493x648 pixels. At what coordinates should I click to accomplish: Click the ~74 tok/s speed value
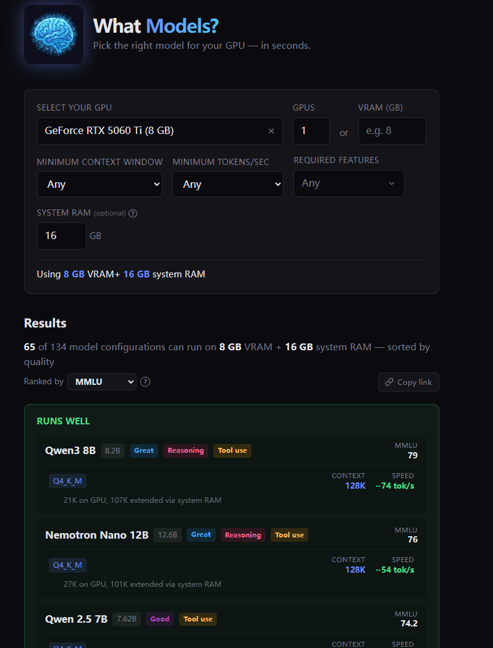[395, 486]
